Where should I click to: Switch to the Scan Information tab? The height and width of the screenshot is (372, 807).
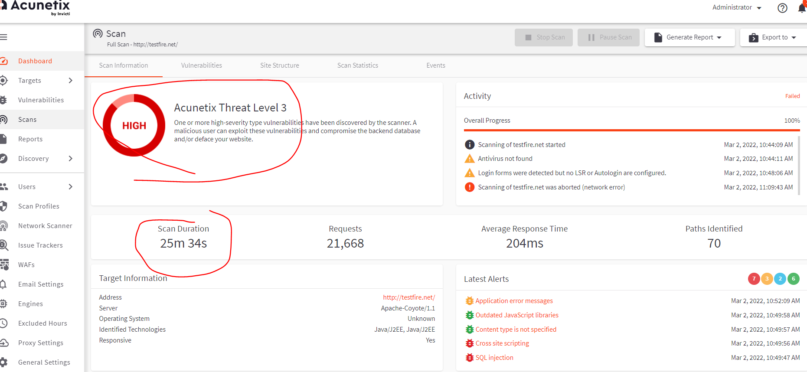tap(124, 65)
